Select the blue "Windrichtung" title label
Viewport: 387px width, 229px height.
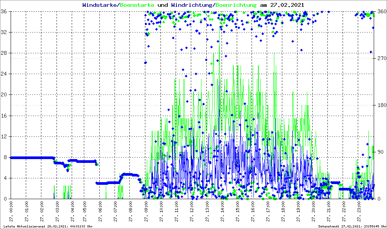tap(192, 5)
